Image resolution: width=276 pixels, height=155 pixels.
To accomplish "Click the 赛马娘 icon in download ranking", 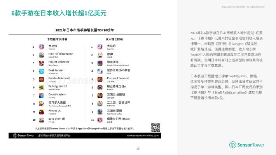I will pos(41,47).
